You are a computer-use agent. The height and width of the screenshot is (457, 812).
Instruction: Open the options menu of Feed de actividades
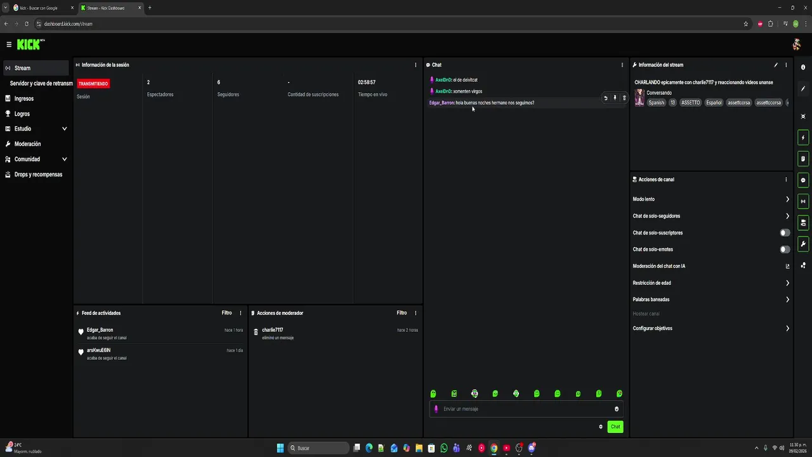[240, 313]
